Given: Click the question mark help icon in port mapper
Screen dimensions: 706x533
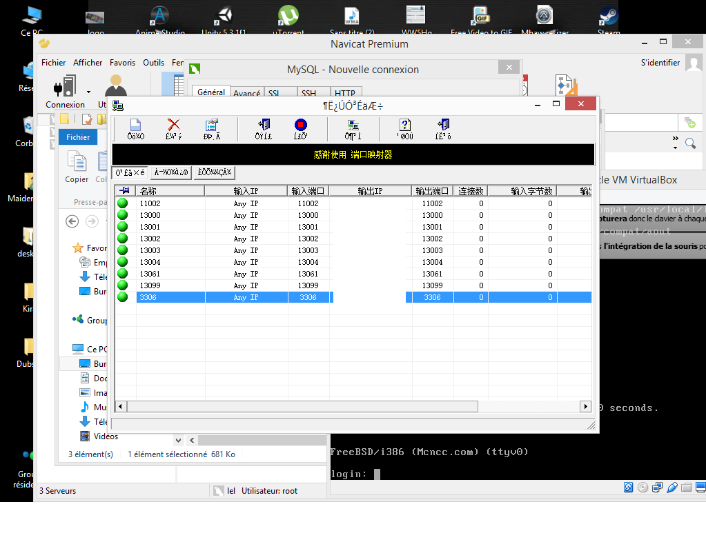Looking at the screenshot, I should coord(405,125).
